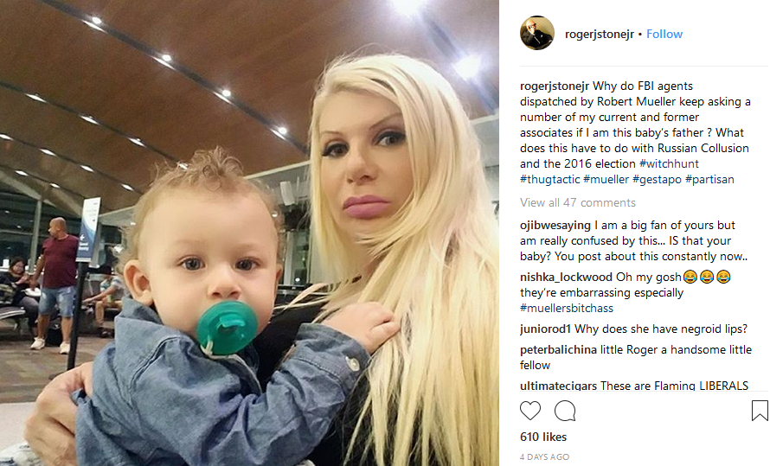This screenshot has width=770, height=466.
Task: Save the post with the bookmark icon
Action: coord(760,411)
